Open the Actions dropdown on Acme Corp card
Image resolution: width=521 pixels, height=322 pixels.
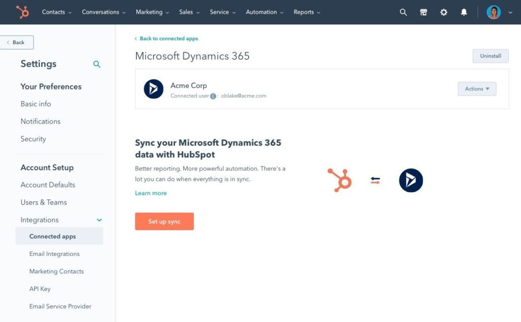[476, 88]
